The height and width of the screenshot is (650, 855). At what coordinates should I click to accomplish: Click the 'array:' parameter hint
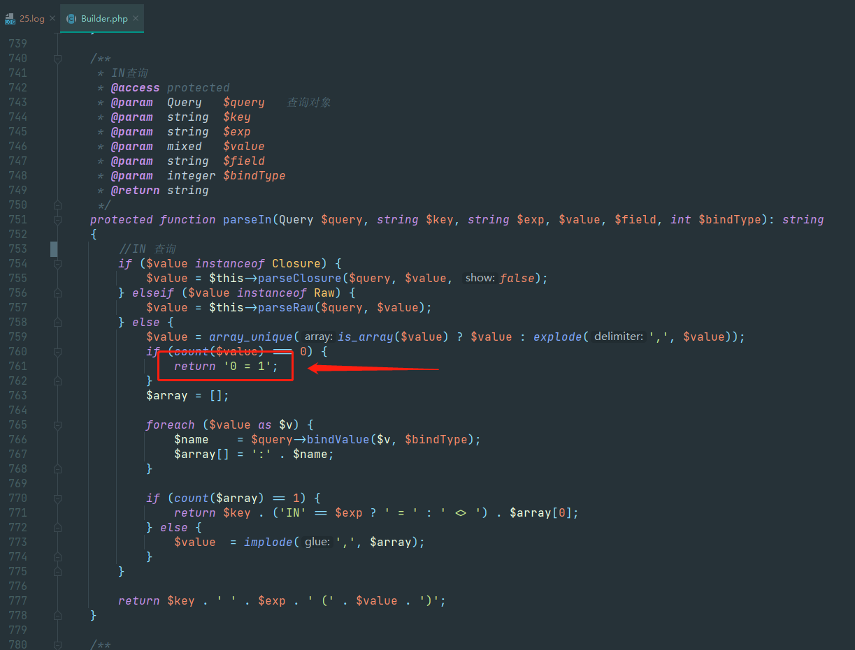[318, 337]
